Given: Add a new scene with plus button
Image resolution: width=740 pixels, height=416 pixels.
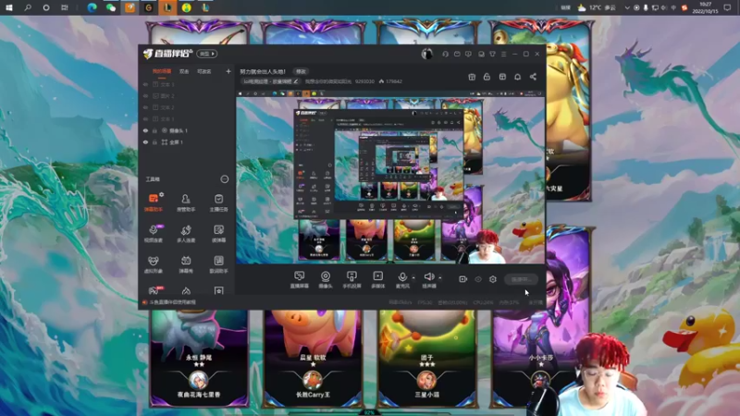Looking at the screenshot, I should click(x=228, y=71).
